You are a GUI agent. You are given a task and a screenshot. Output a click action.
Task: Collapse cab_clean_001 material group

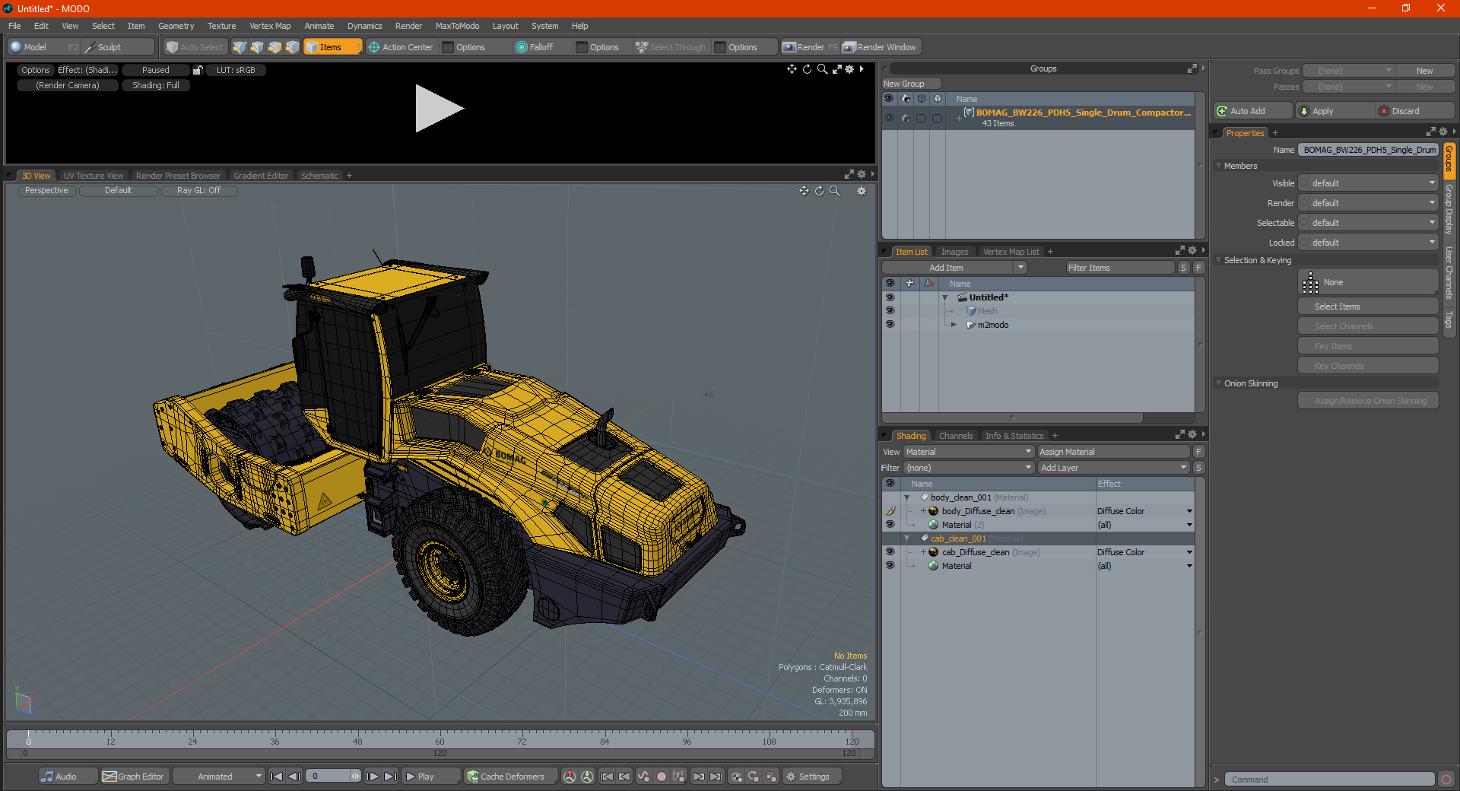(907, 538)
